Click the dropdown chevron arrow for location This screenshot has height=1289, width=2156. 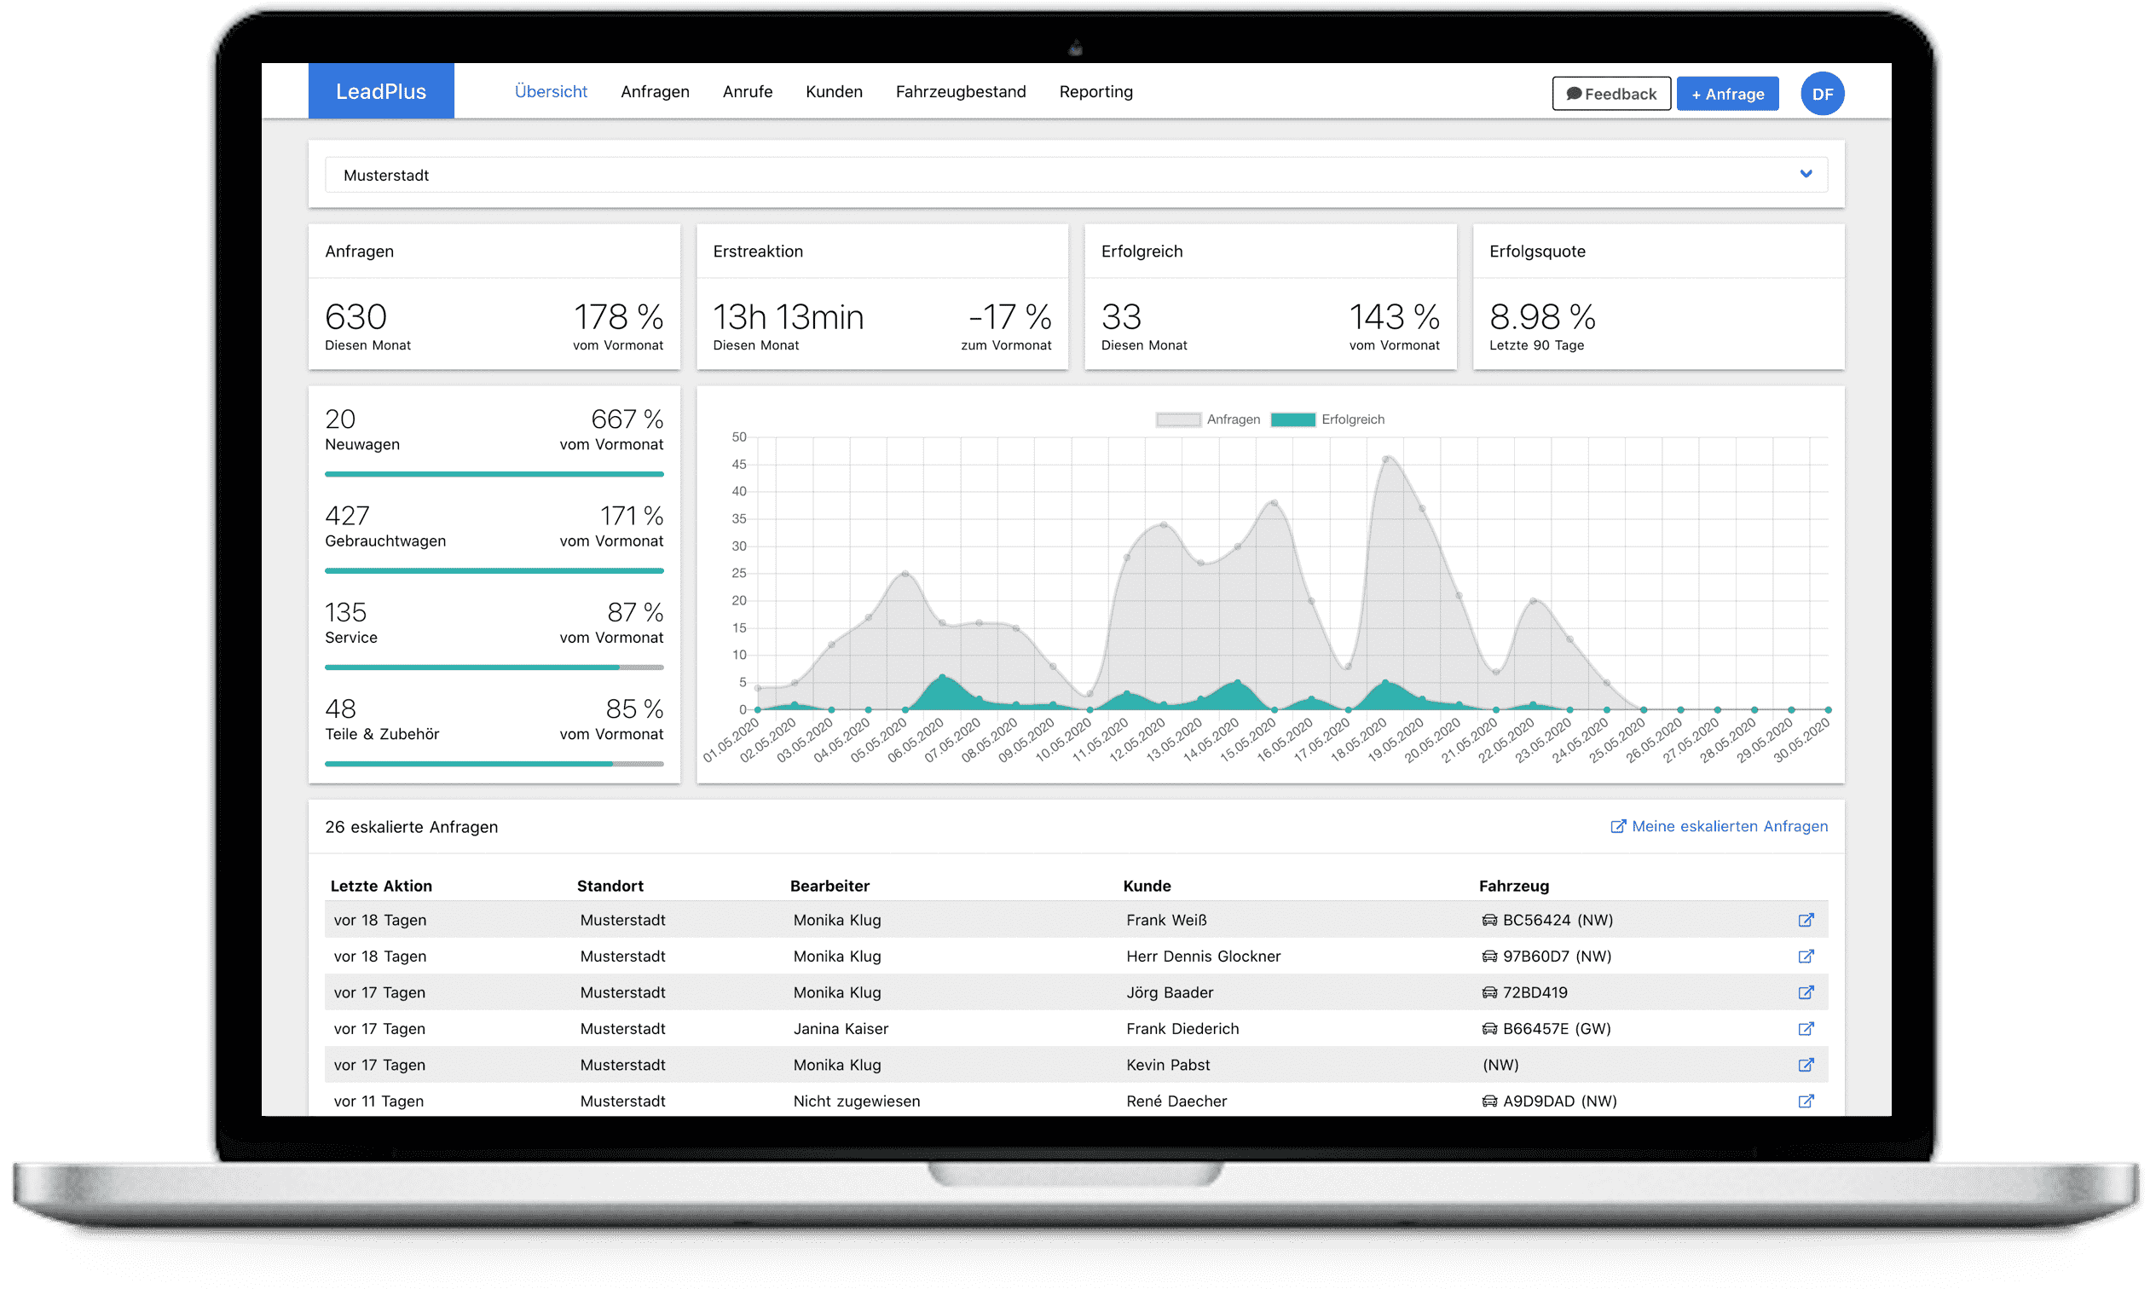tap(1806, 174)
